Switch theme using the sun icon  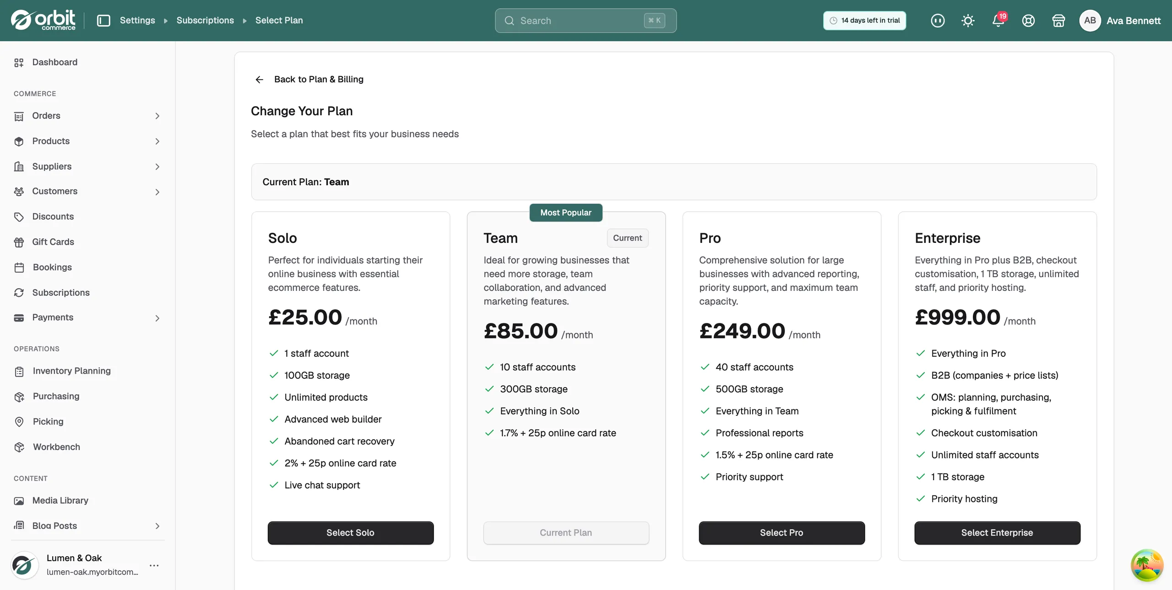[x=968, y=21]
